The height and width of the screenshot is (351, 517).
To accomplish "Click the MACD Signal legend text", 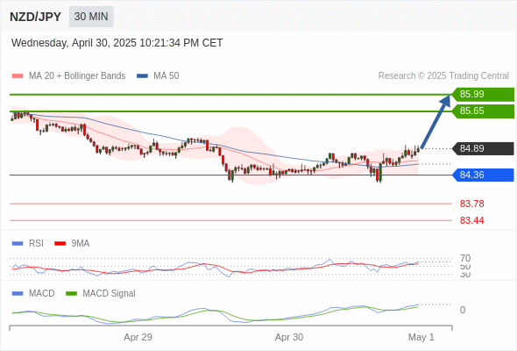I will 109,294.
